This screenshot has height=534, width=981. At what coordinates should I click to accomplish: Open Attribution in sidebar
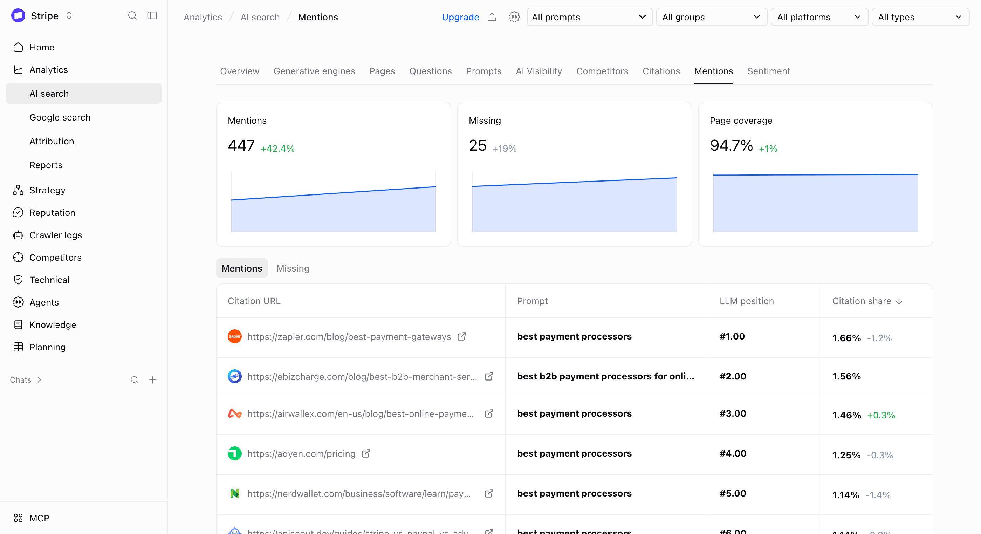[x=84, y=141]
